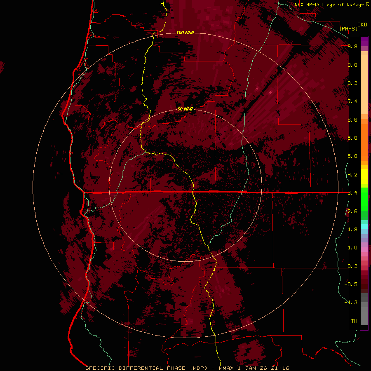Select the 8.2 scale value
Screen dimensions: 371x371
pyautogui.click(x=352, y=83)
